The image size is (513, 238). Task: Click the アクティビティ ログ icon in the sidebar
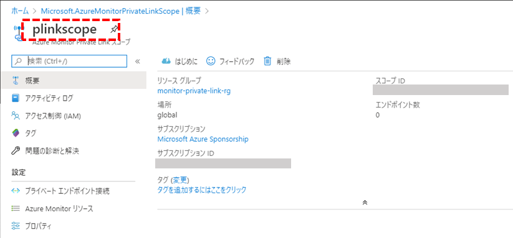(x=16, y=98)
